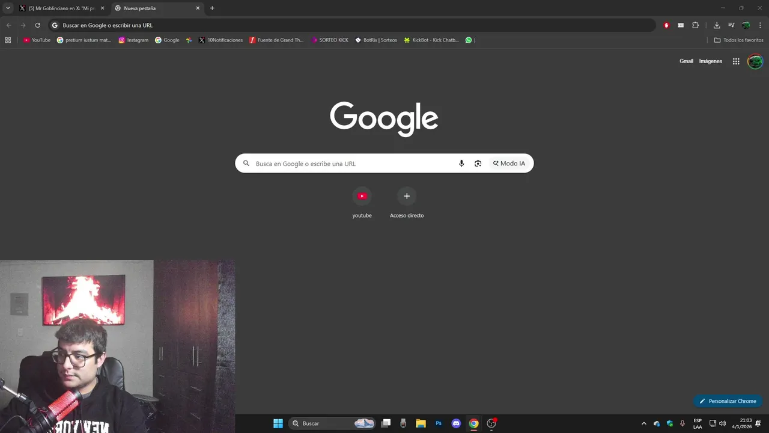Image resolution: width=769 pixels, height=433 pixels.
Task: Focus the Chrome address bar
Action: (351, 25)
